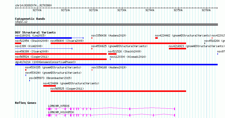Open nsv4516264 variant label
This screenshot has height=118, width=225.
[x=215, y=41]
